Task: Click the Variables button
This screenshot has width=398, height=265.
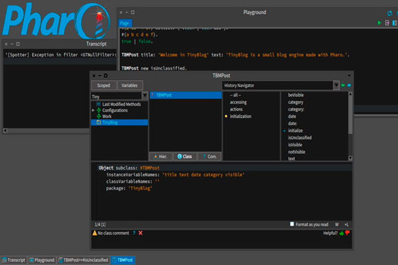Action: click(129, 85)
